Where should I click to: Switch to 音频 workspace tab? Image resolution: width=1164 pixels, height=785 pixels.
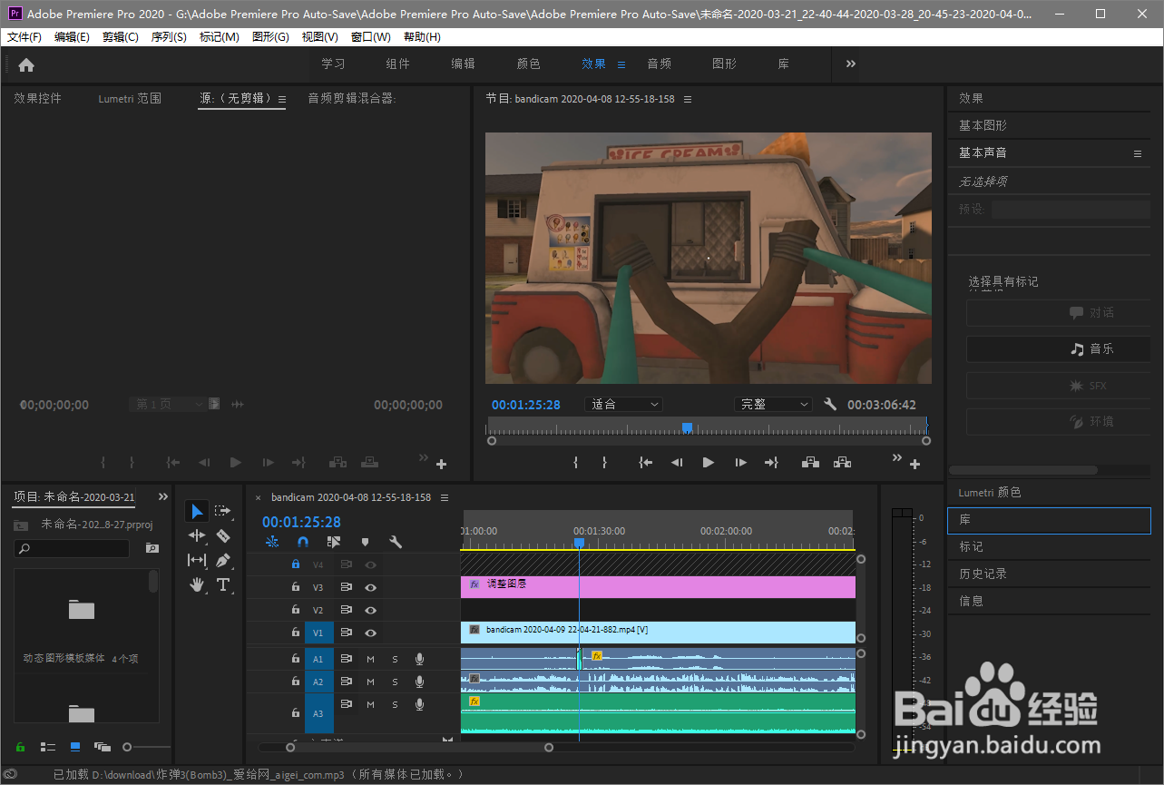point(660,64)
